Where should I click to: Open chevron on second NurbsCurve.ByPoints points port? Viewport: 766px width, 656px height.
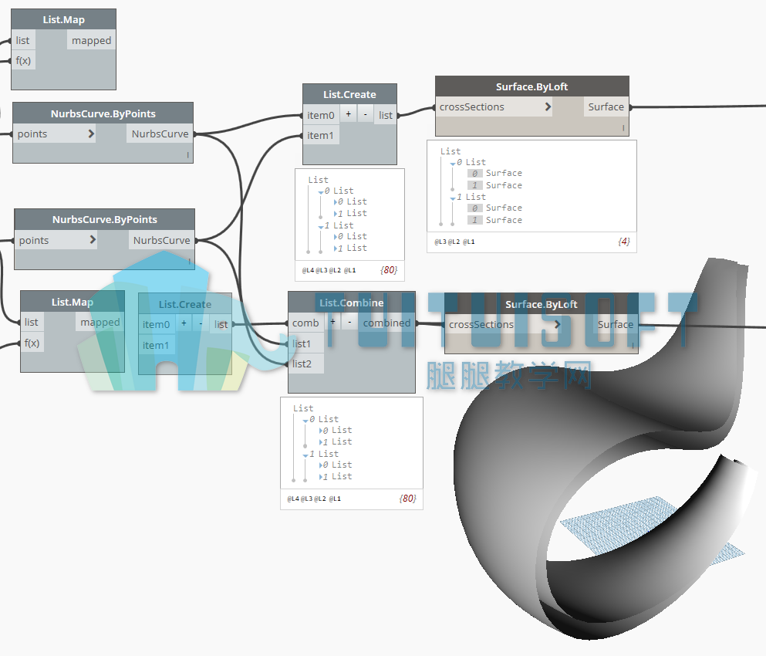point(93,239)
